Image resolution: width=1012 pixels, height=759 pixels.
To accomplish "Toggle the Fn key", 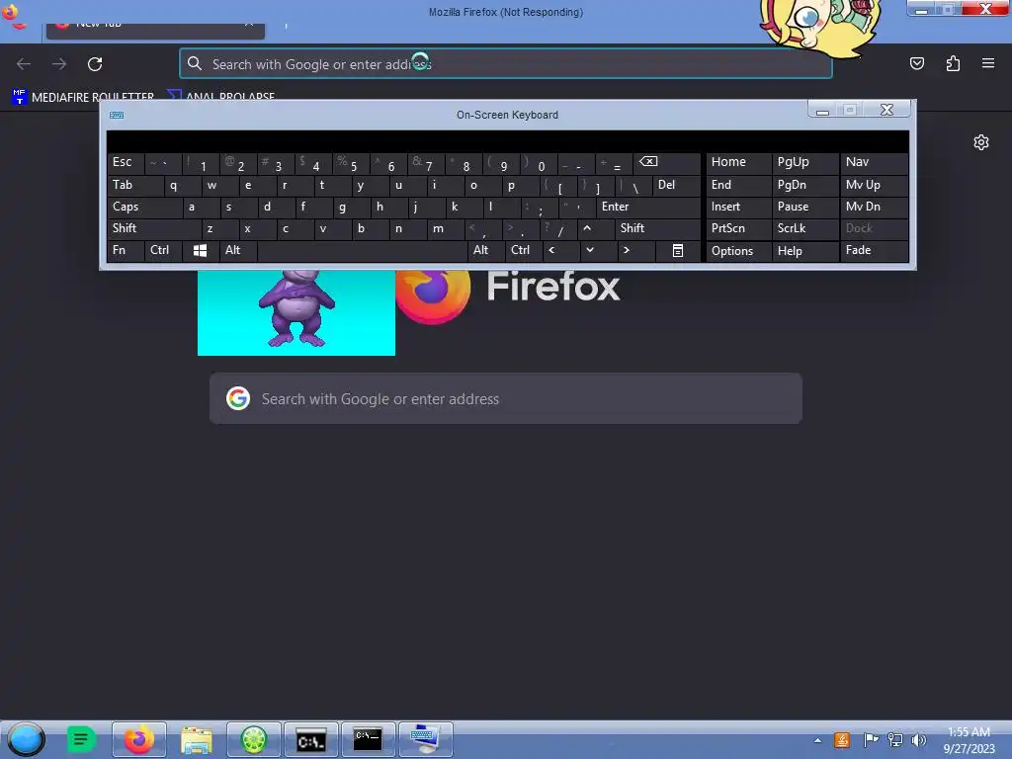I will click(x=126, y=250).
